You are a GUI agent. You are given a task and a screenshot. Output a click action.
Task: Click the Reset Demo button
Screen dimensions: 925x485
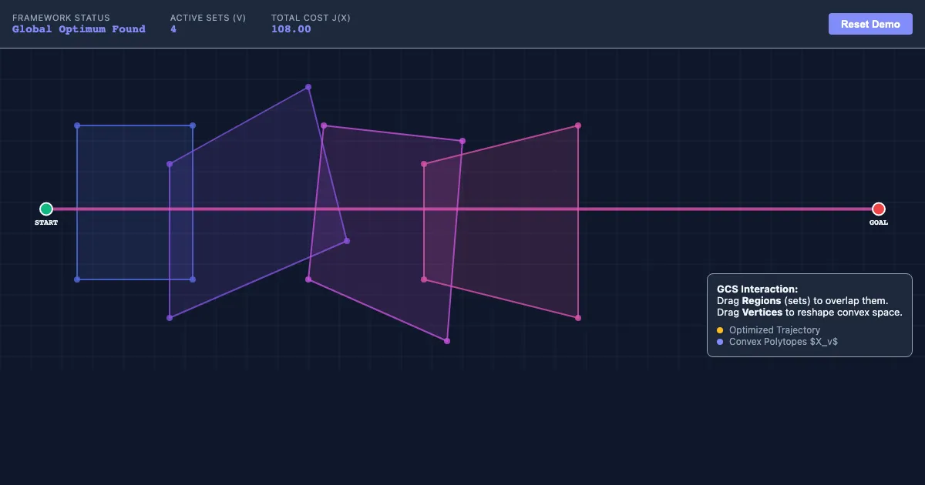tap(870, 24)
